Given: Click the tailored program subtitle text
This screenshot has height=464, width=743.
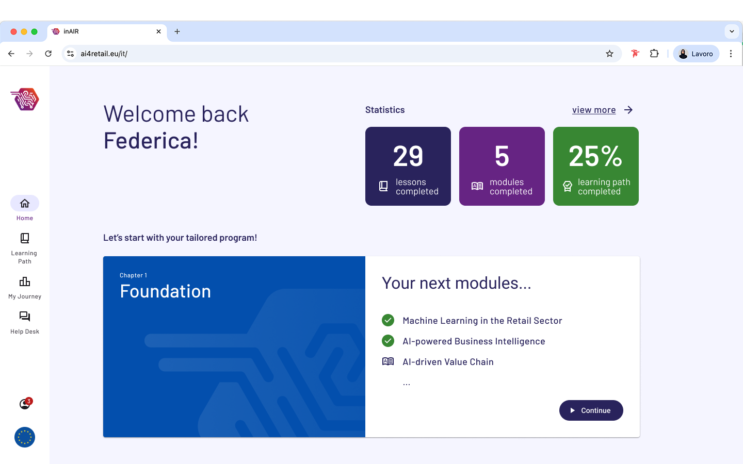Looking at the screenshot, I should pos(180,238).
